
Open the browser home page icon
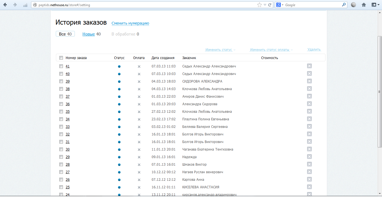pos(364,5)
